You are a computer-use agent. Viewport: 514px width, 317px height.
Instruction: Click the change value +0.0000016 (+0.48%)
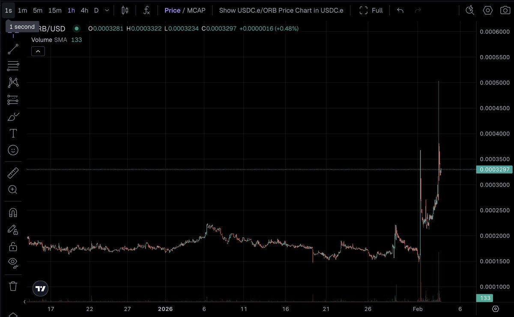click(x=269, y=29)
